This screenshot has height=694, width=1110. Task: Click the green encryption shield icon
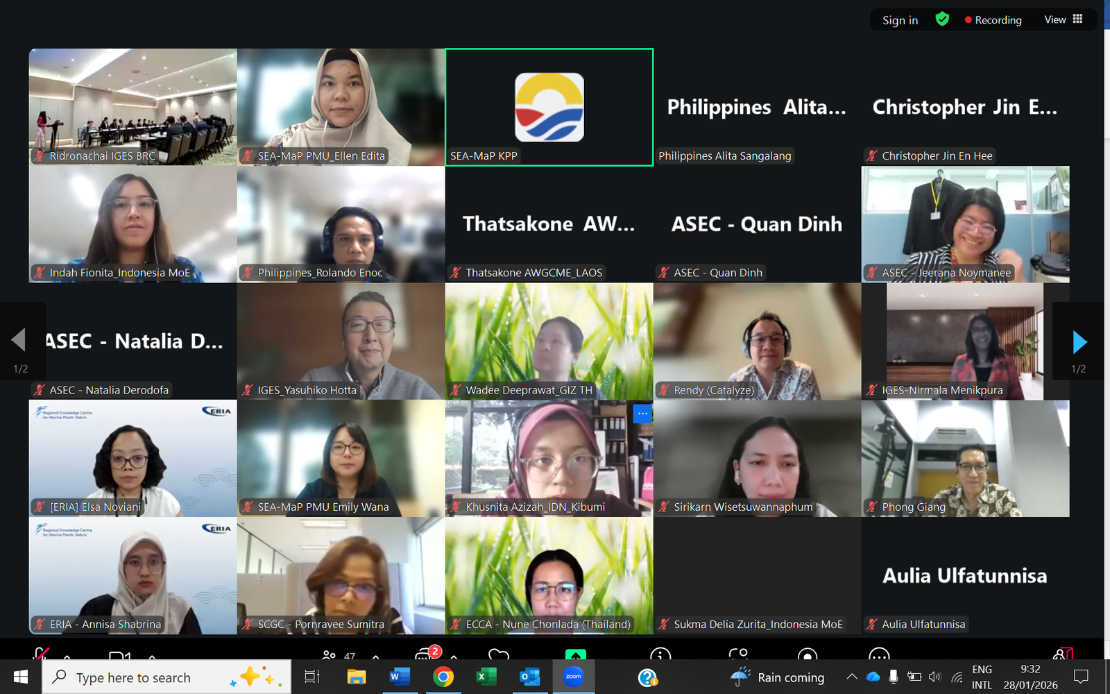pyautogui.click(x=942, y=19)
